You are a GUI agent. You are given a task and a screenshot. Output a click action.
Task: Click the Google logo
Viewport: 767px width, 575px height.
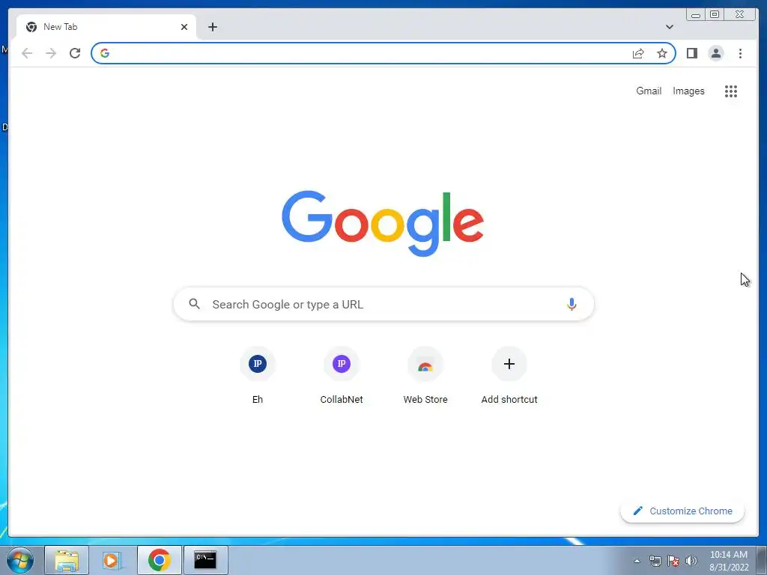383,223
